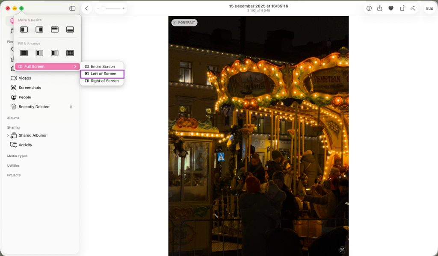Screen dimensions: 438x256
Task: Rotate the photo with the rotate icon
Action: tap(402, 9)
